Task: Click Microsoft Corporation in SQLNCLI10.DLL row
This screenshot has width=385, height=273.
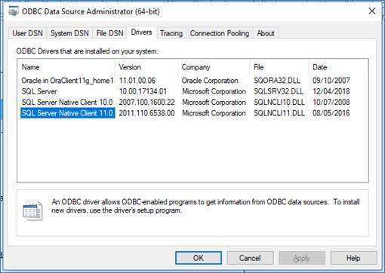Action: (x=214, y=102)
